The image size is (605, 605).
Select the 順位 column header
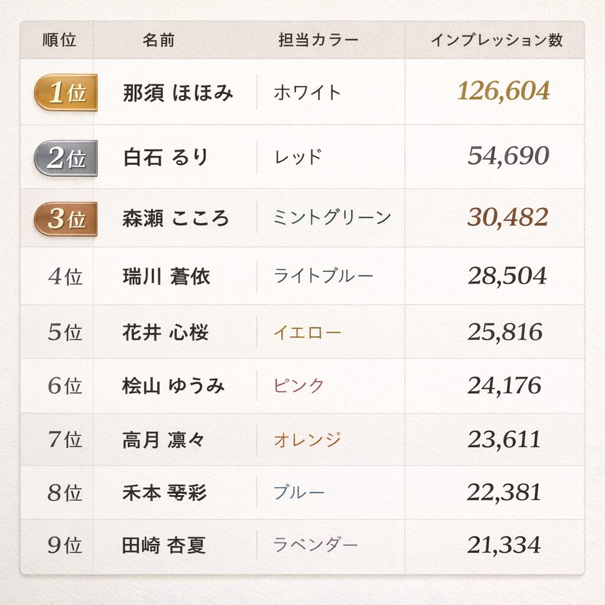pyautogui.click(x=60, y=40)
